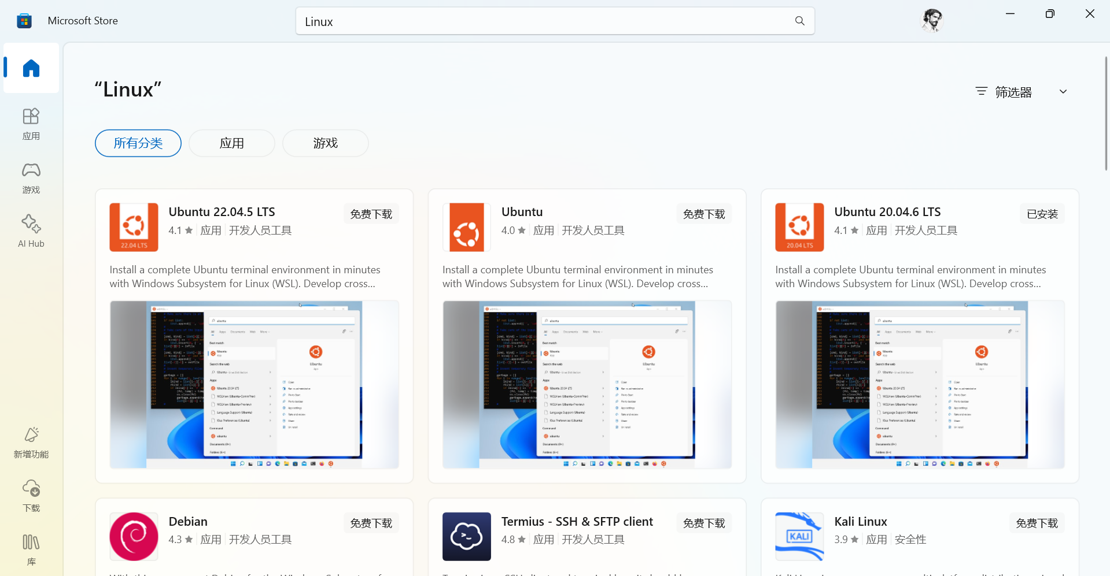Click 免费下载 for Debian
Screen dimensions: 1110x576
(371, 523)
